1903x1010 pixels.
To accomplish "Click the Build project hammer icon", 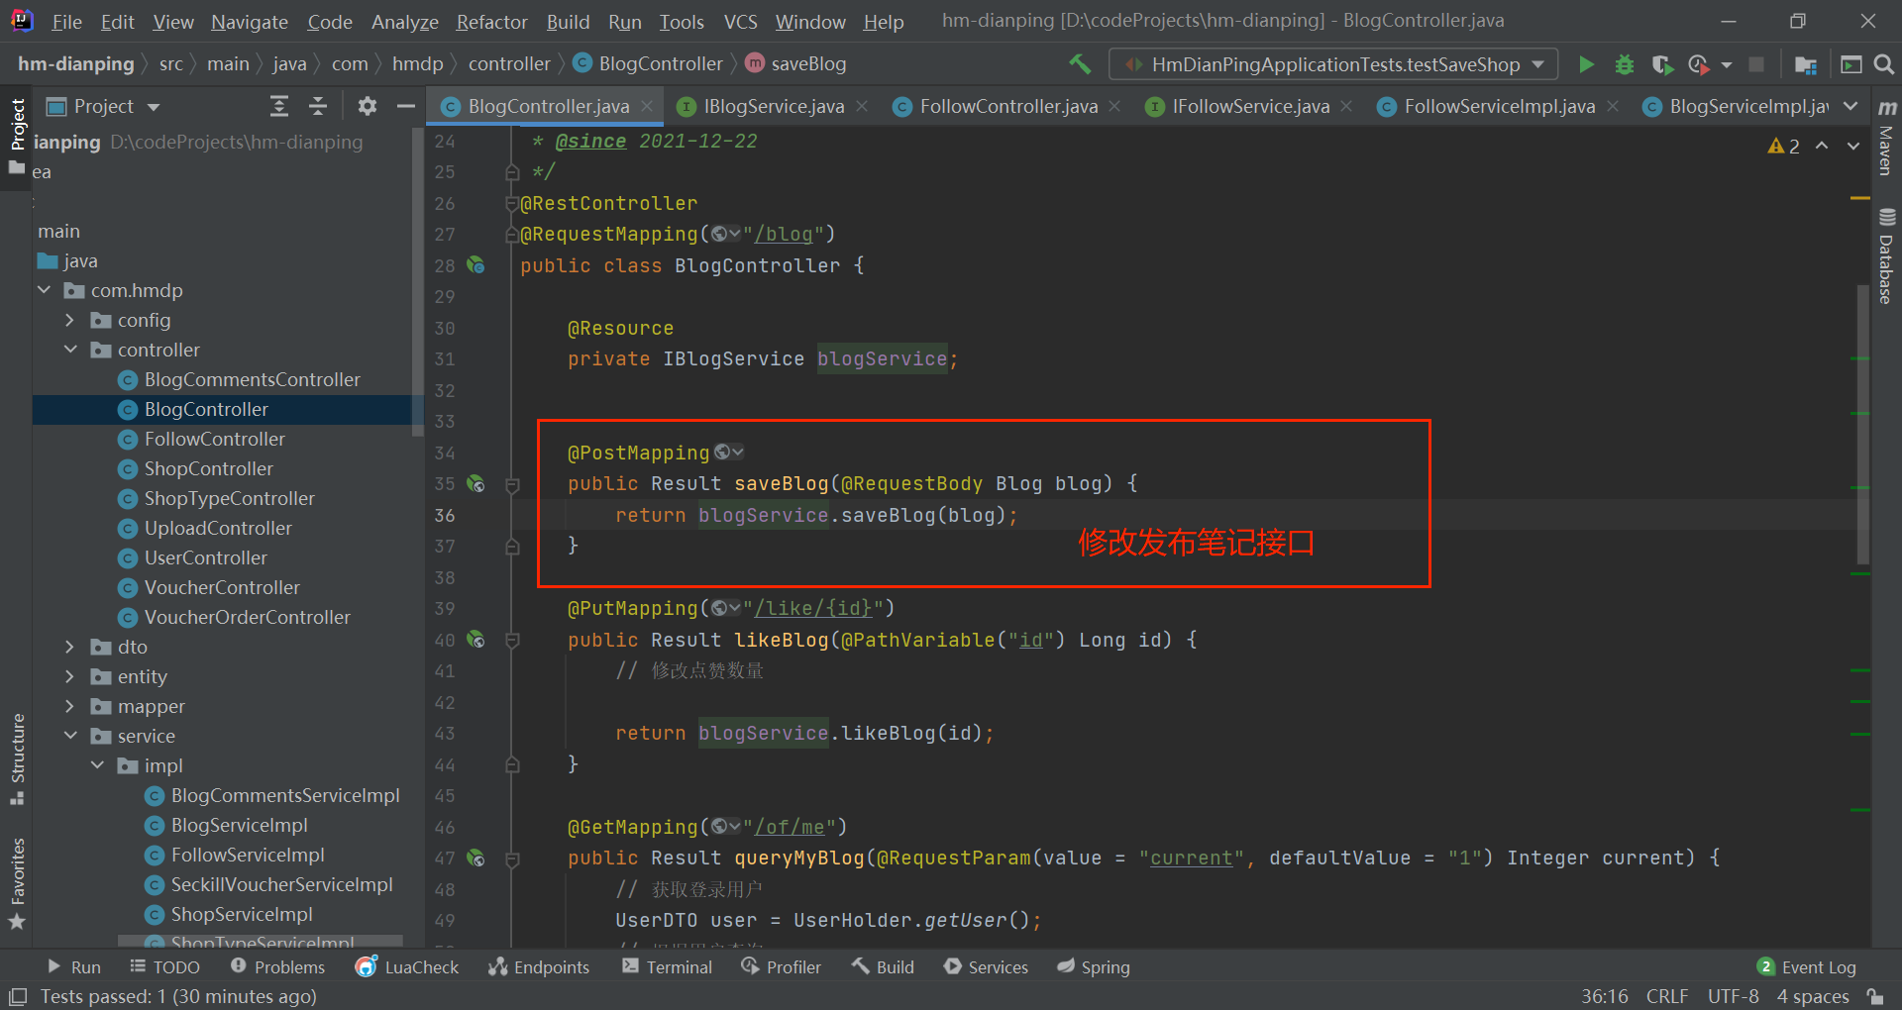I will (1080, 64).
